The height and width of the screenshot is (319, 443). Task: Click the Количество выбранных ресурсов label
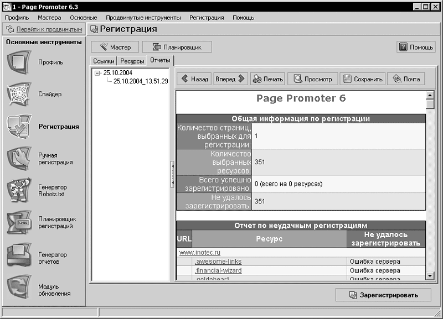tap(214, 162)
